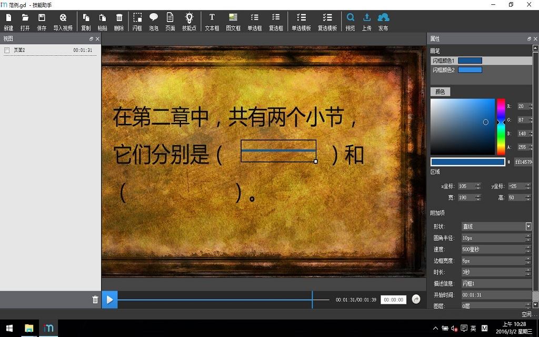Pick a shade in the color gradient square
The width and height of the screenshot is (539, 337).
point(462,126)
